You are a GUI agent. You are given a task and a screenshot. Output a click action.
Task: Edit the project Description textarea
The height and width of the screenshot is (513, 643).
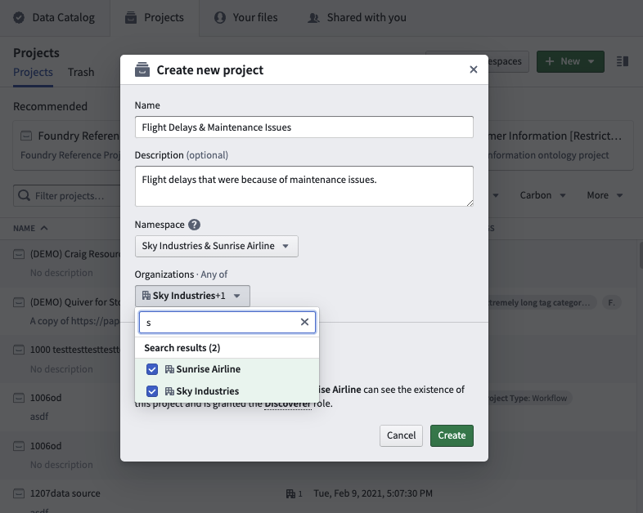304,186
